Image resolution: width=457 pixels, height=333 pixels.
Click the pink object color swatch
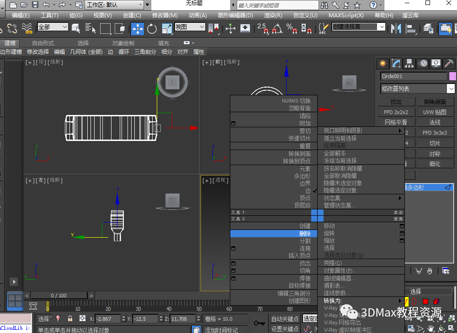pyautogui.click(x=452, y=76)
